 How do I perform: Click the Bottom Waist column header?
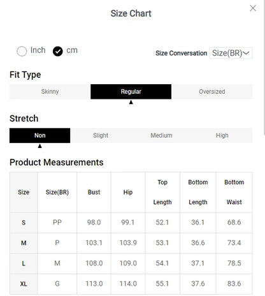point(234,192)
